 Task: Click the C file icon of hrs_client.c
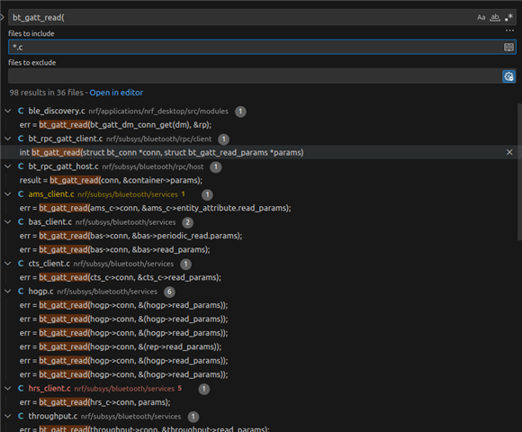click(21, 389)
